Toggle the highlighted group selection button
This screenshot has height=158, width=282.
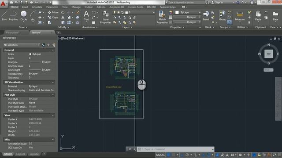click(229, 22)
